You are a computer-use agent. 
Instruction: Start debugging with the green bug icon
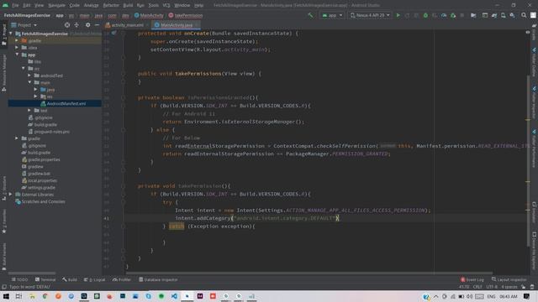pos(425,15)
